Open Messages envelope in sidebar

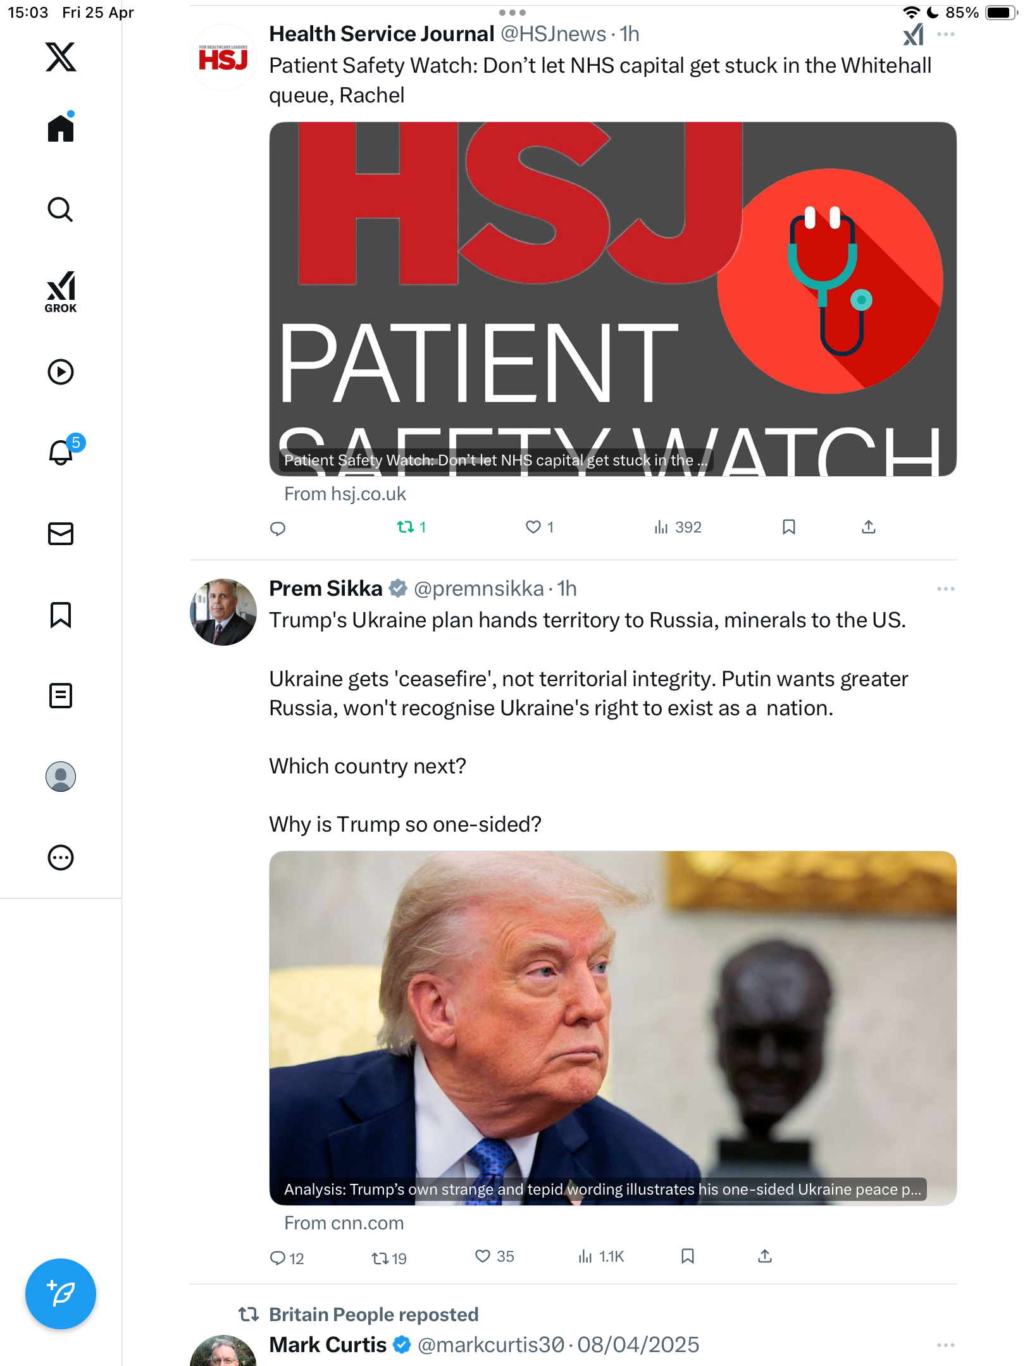coord(61,534)
